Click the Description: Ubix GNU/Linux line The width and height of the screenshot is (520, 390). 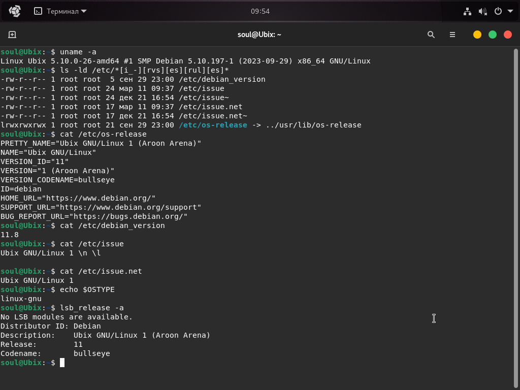(106, 335)
